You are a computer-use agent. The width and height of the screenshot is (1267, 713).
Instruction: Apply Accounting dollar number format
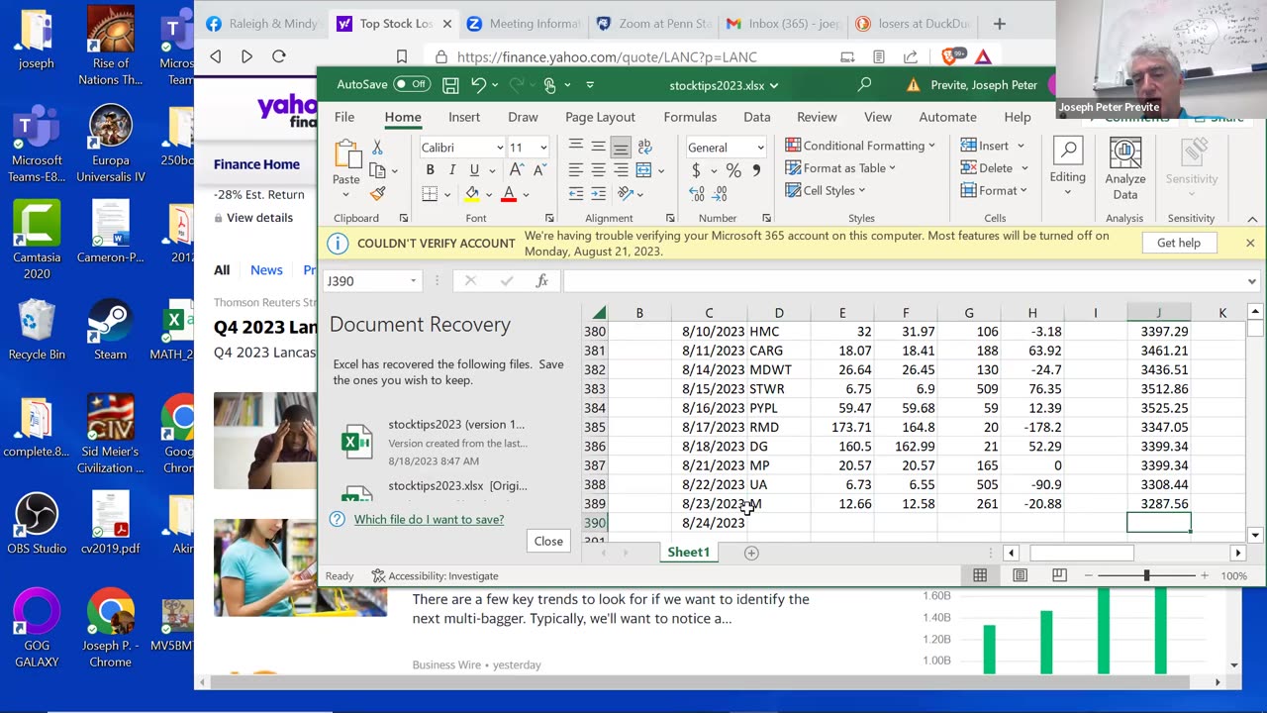pyautogui.click(x=696, y=171)
